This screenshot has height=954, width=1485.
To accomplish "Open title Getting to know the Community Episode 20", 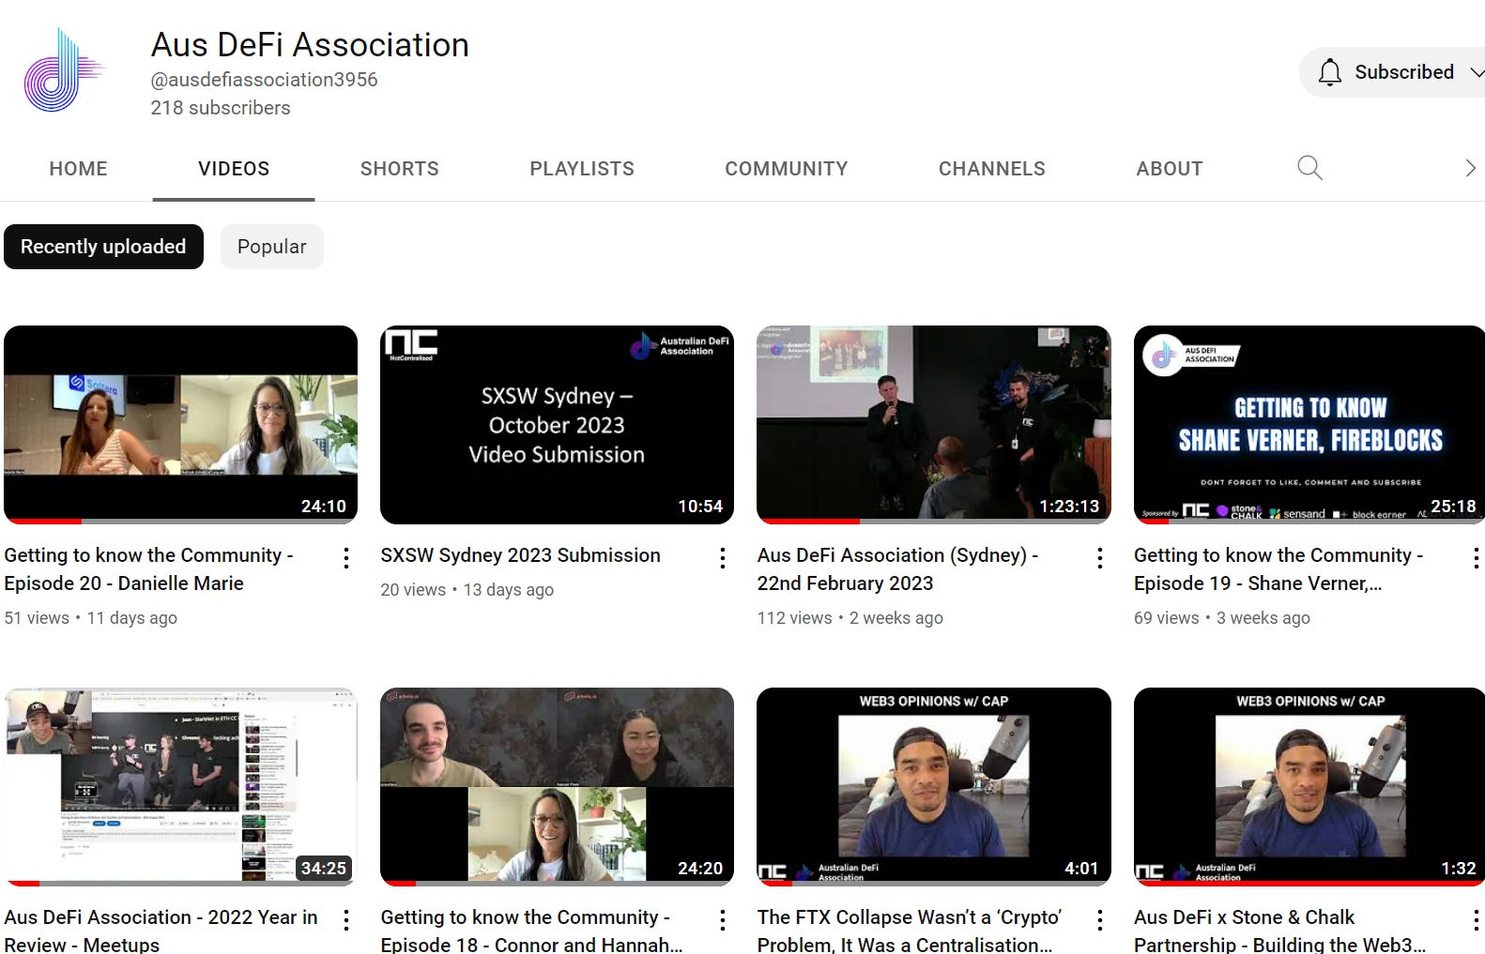I will point(149,569).
